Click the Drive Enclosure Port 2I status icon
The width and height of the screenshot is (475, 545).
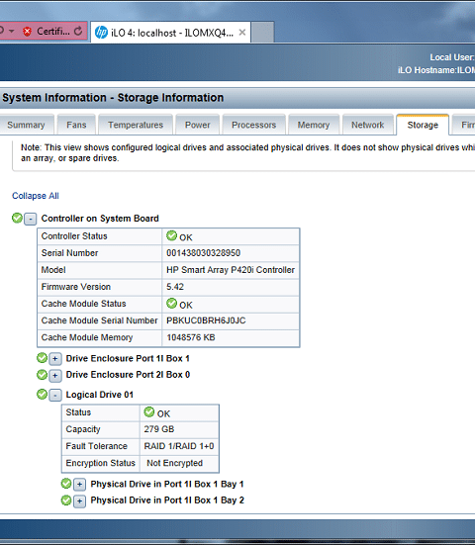pyautogui.click(x=42, y=375)
